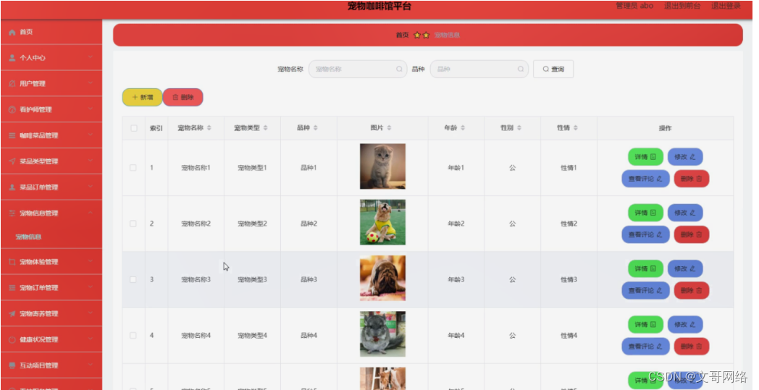
Task: Expand the 咖啡菜品管理 chevron
Action: point(91,135)
